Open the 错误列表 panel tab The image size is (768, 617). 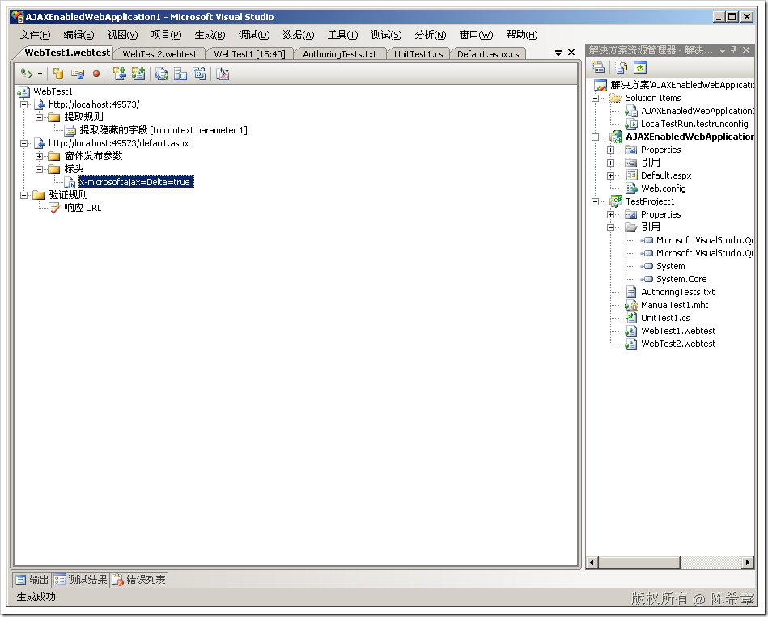tap(139, 580)
